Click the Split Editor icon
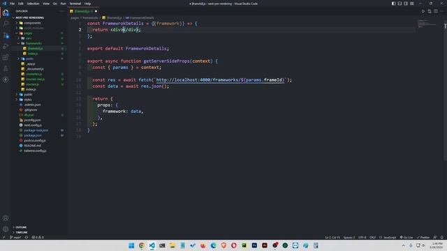The image size is (447, 251). 436,11
